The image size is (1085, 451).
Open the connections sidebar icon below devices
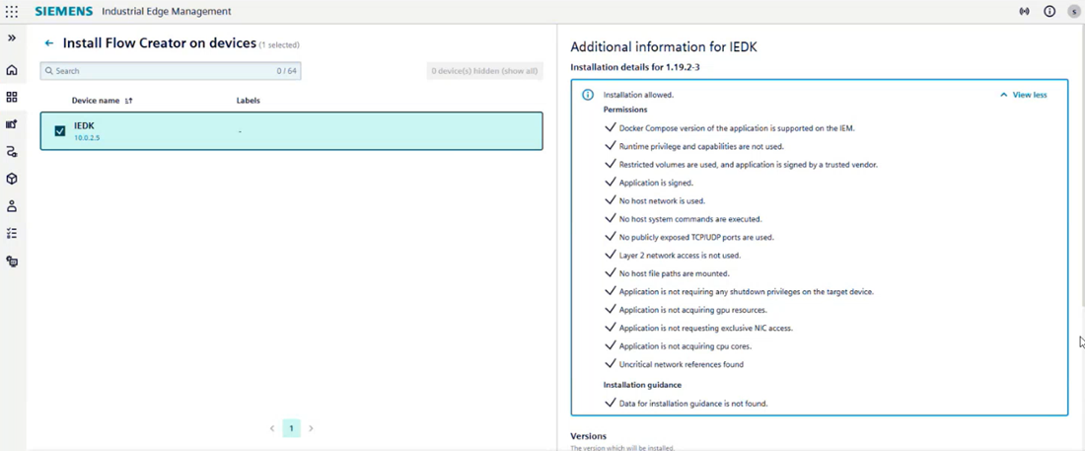[12, 152]
